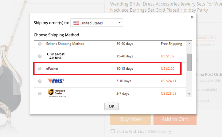Select Seller's Shipping Method radio button
The image size is (222, 137).
pos(40,44)
